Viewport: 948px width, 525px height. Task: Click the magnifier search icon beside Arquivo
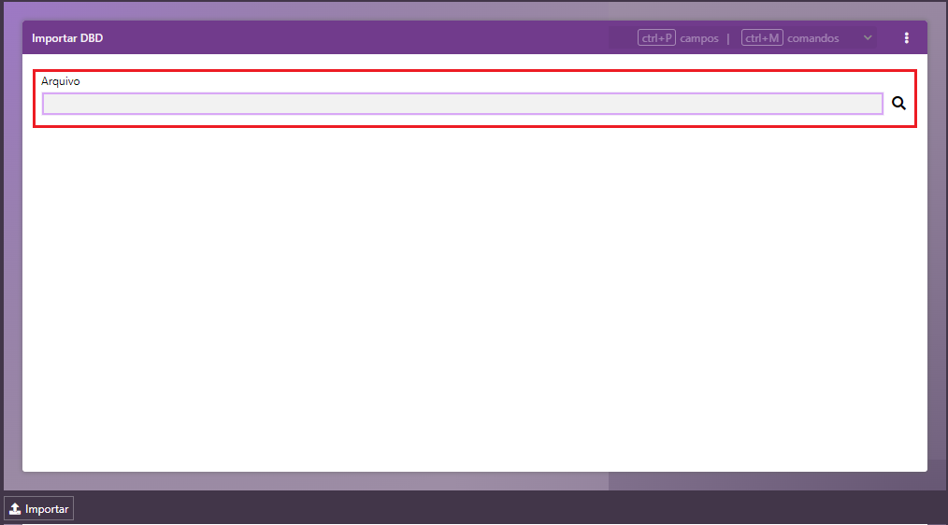(x=898, y=104)
